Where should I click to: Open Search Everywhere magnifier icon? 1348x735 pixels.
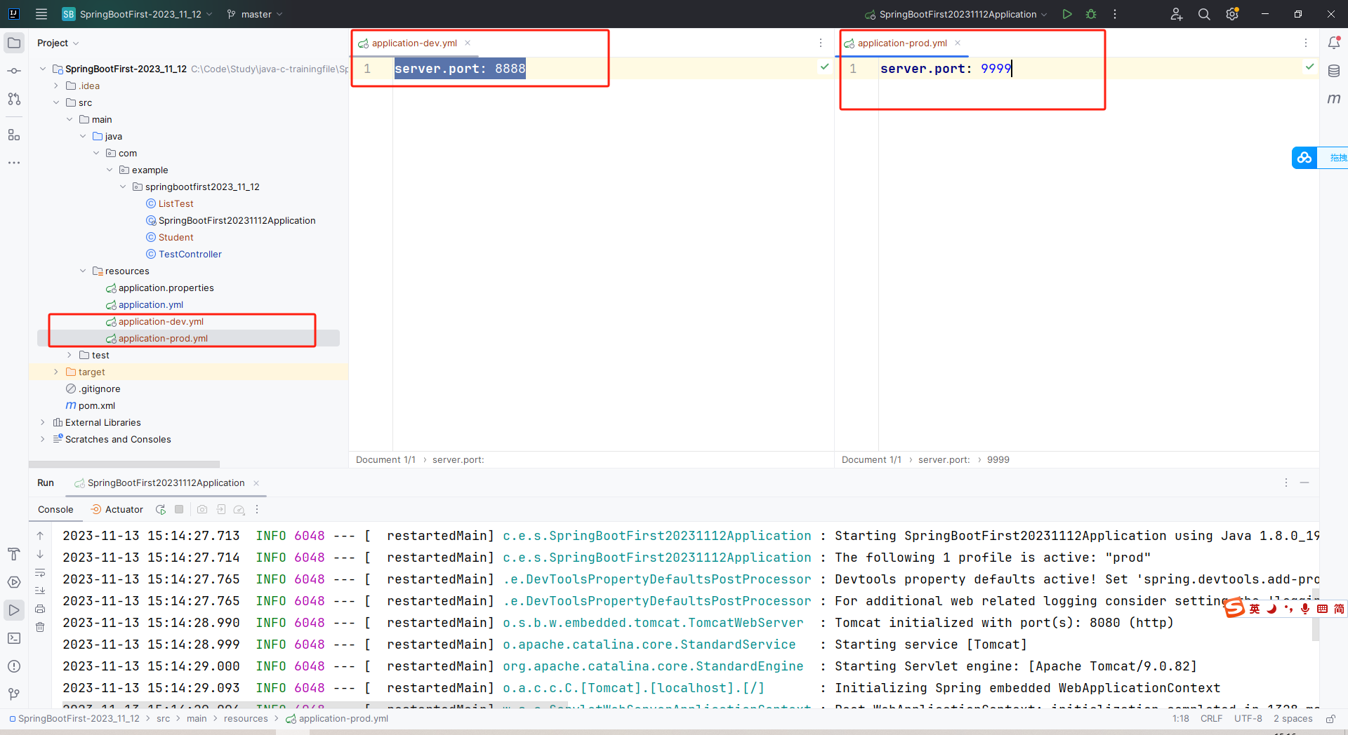1204,14
